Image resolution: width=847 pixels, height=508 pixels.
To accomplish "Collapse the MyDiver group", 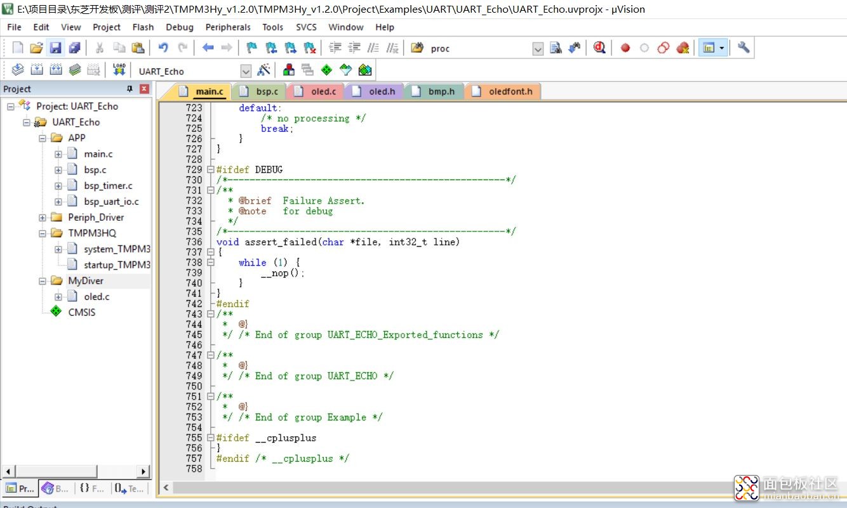I will click(x=43, y=281).
